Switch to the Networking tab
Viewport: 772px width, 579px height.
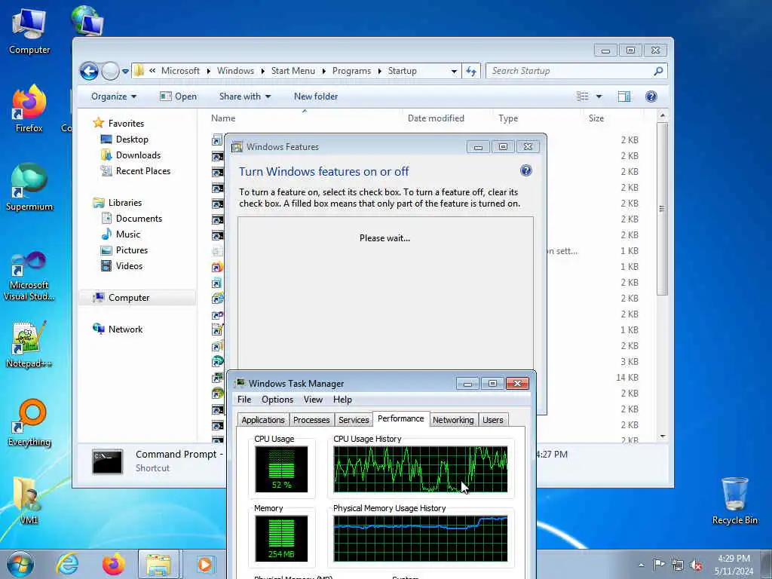coord(453,420)
